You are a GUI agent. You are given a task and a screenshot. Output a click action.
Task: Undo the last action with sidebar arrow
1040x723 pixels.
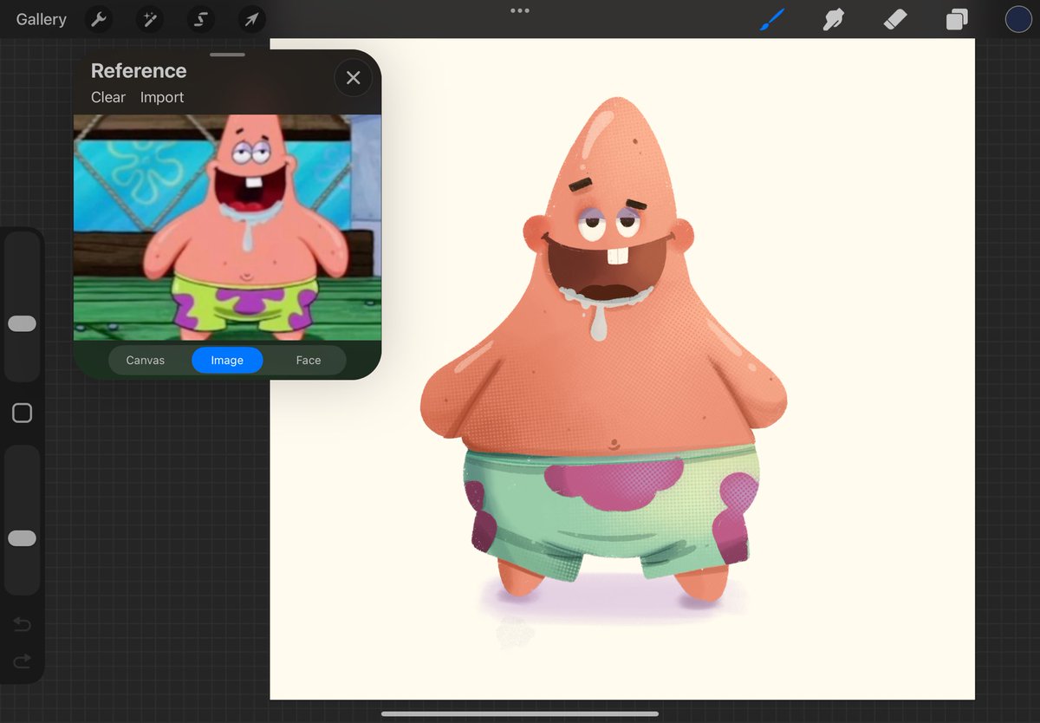coord(23,624)
